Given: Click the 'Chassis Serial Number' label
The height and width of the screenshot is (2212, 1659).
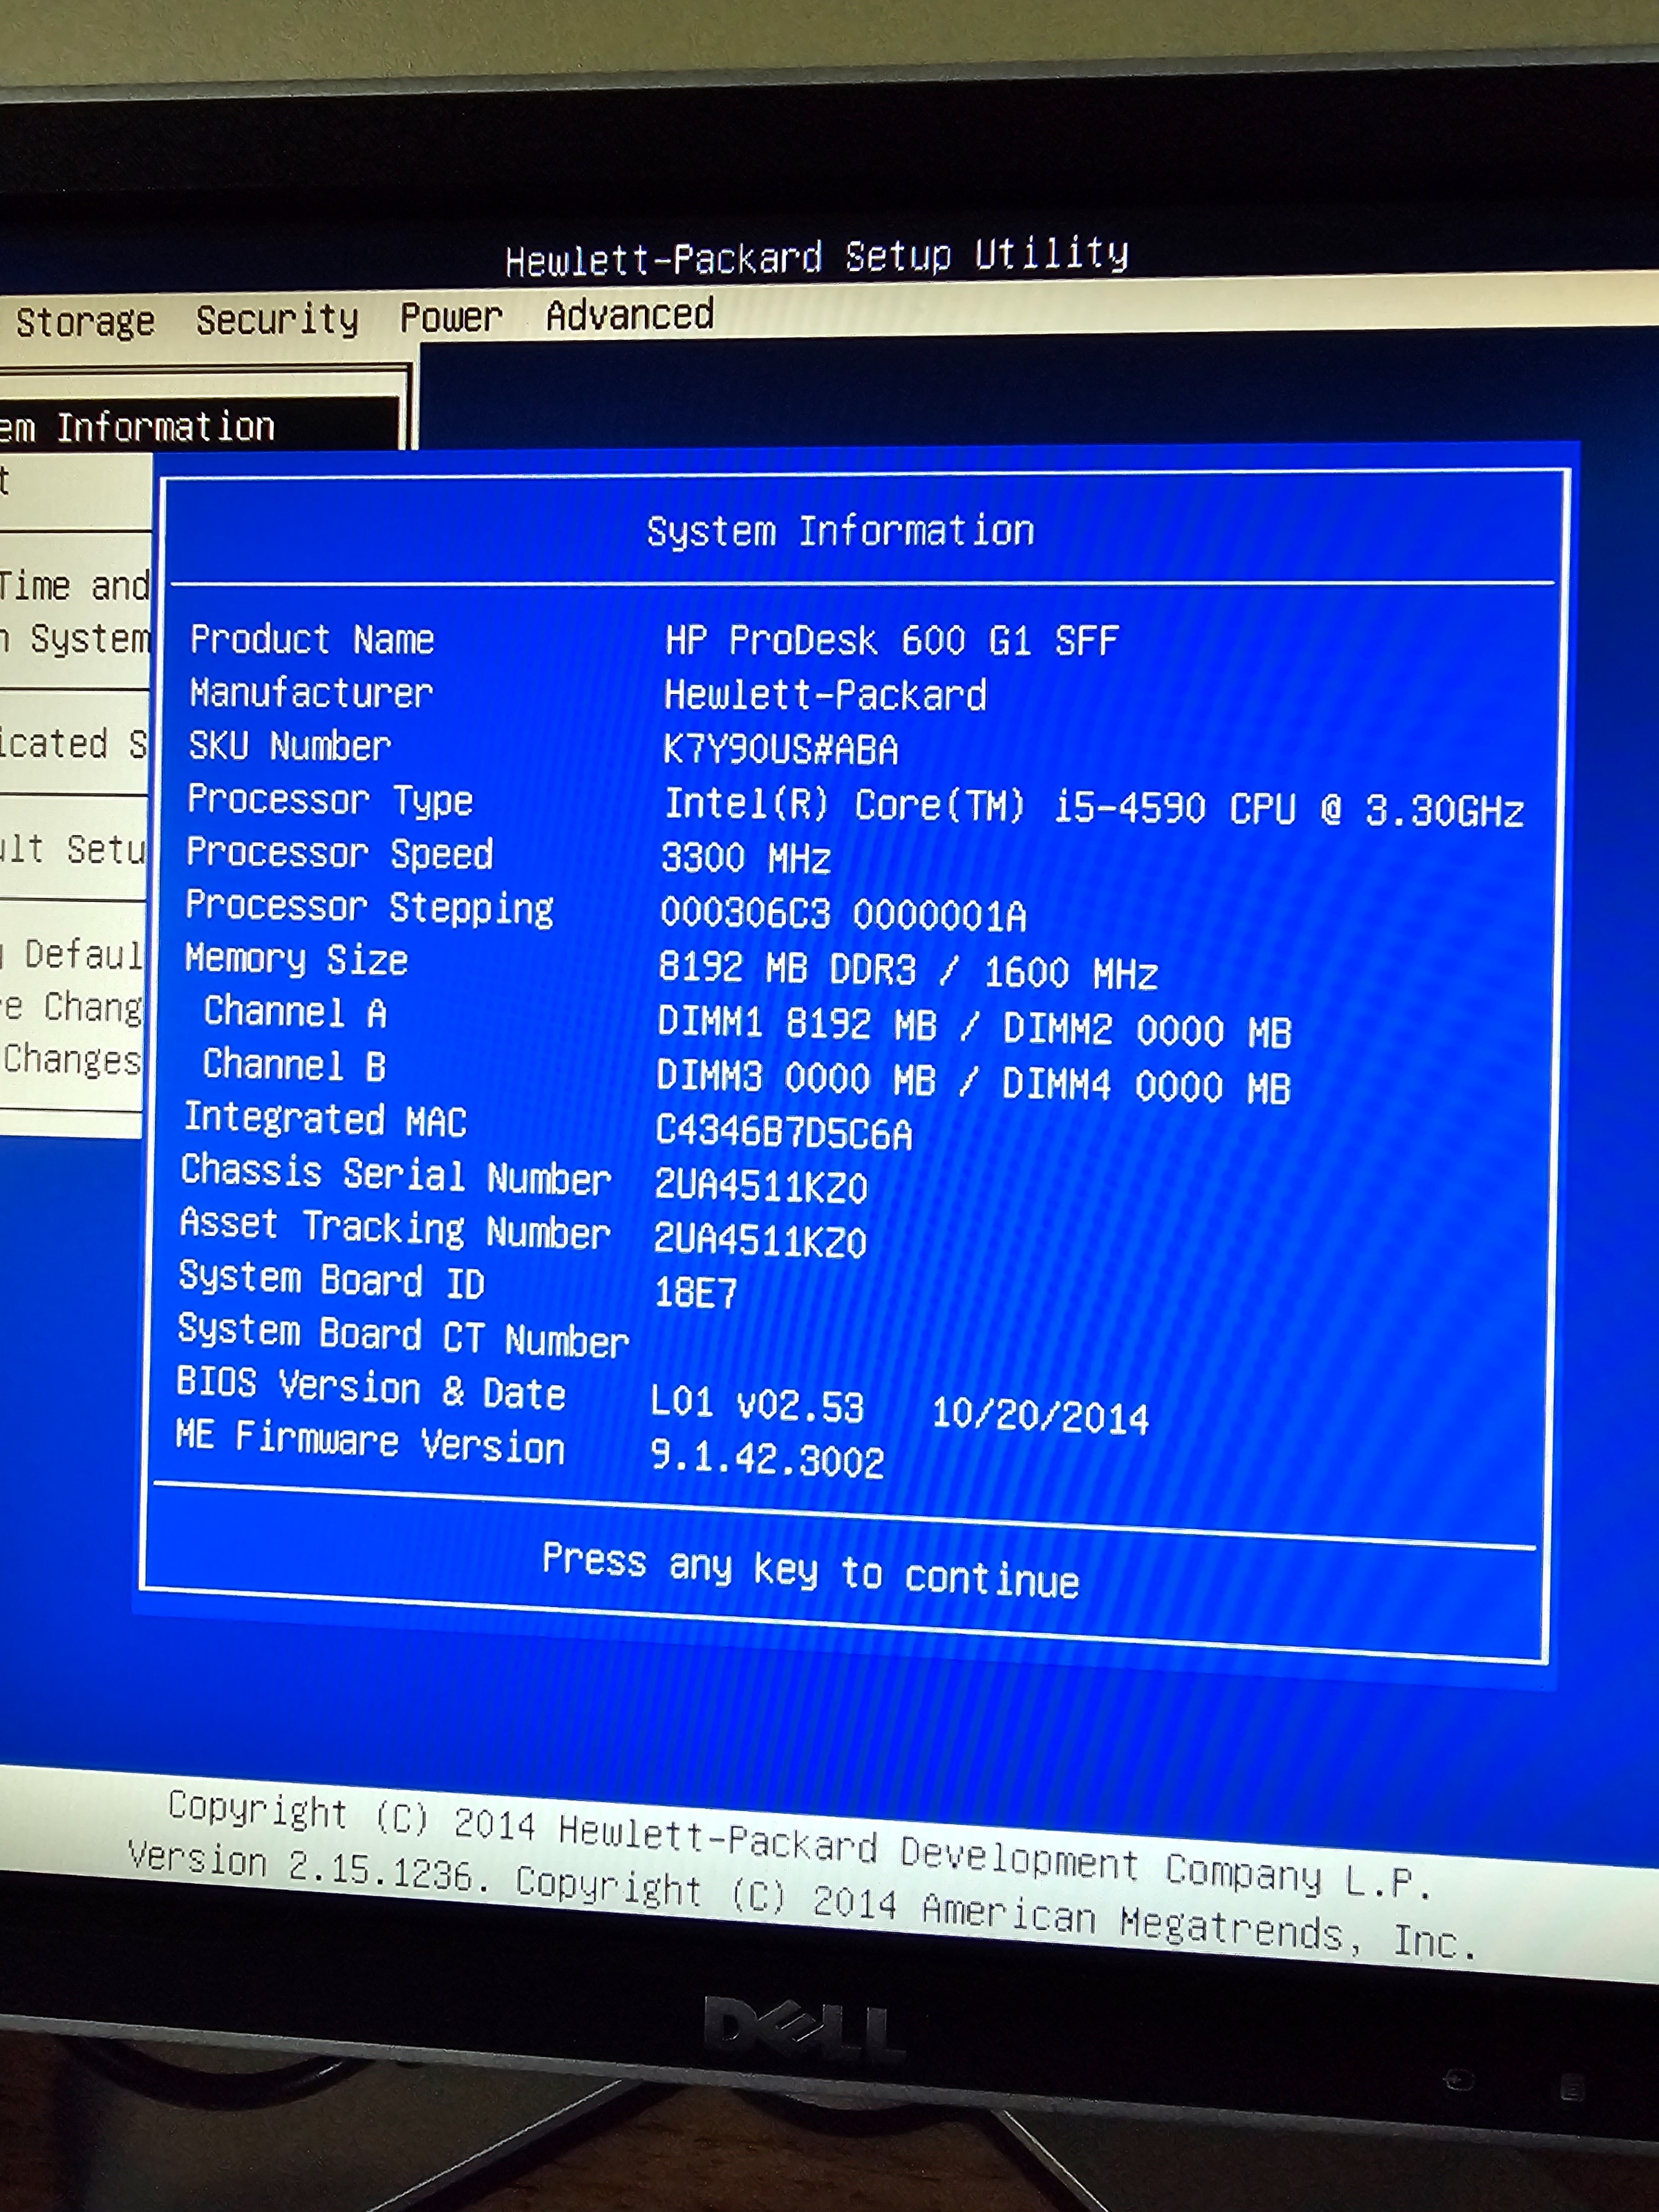Looking at the screenshot, I should point(396,1174).
